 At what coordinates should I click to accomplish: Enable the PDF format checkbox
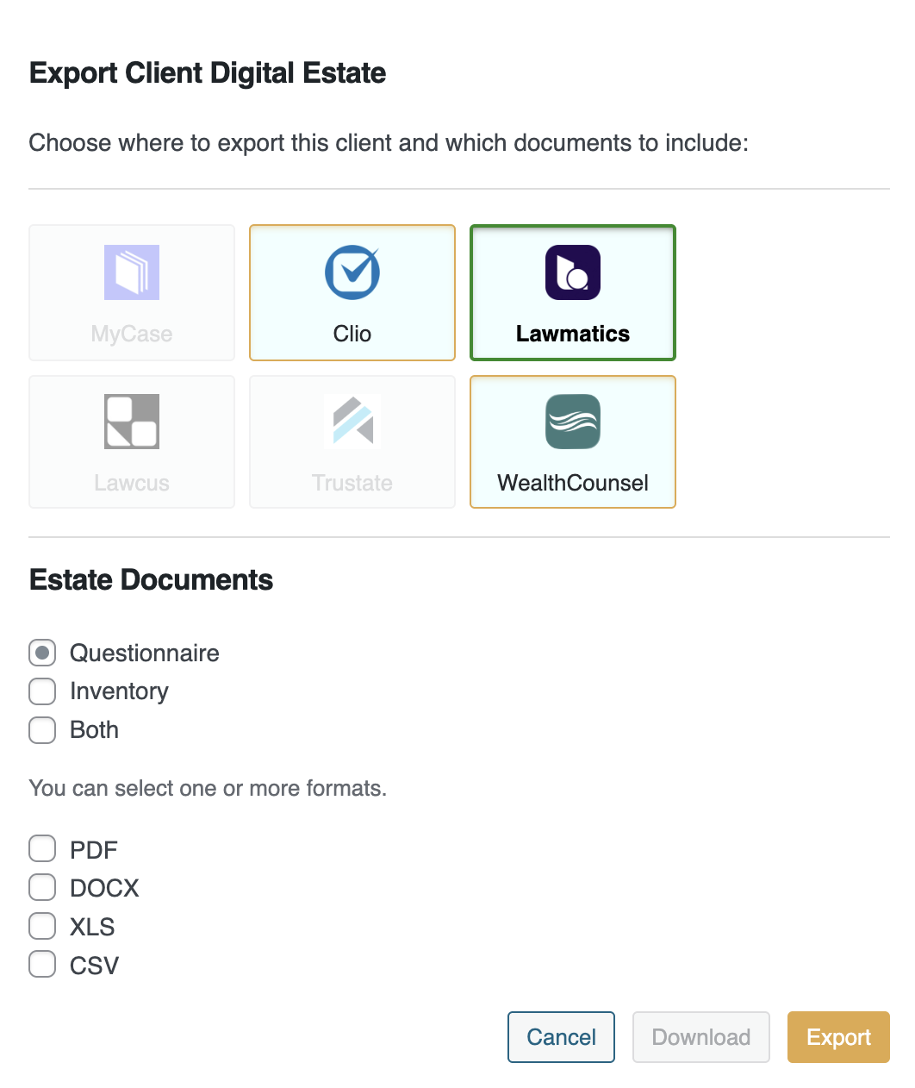point(42,849)
